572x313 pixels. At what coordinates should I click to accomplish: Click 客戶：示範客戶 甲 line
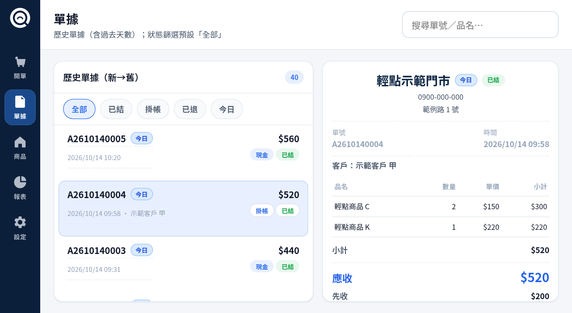click(364, 165)
